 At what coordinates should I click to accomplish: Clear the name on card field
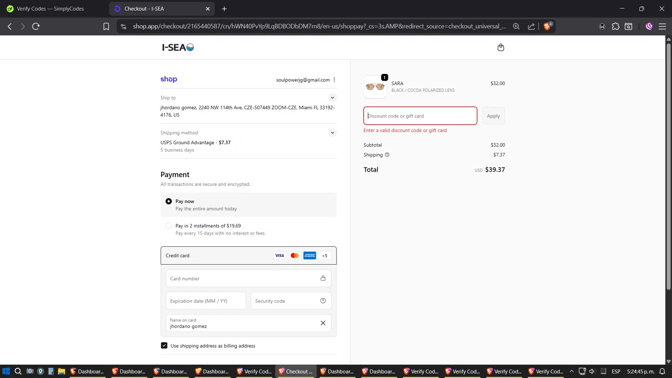point(323,323)
